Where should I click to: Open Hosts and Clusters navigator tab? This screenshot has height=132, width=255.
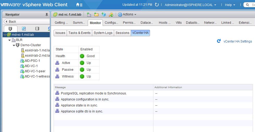coord(10,29)
